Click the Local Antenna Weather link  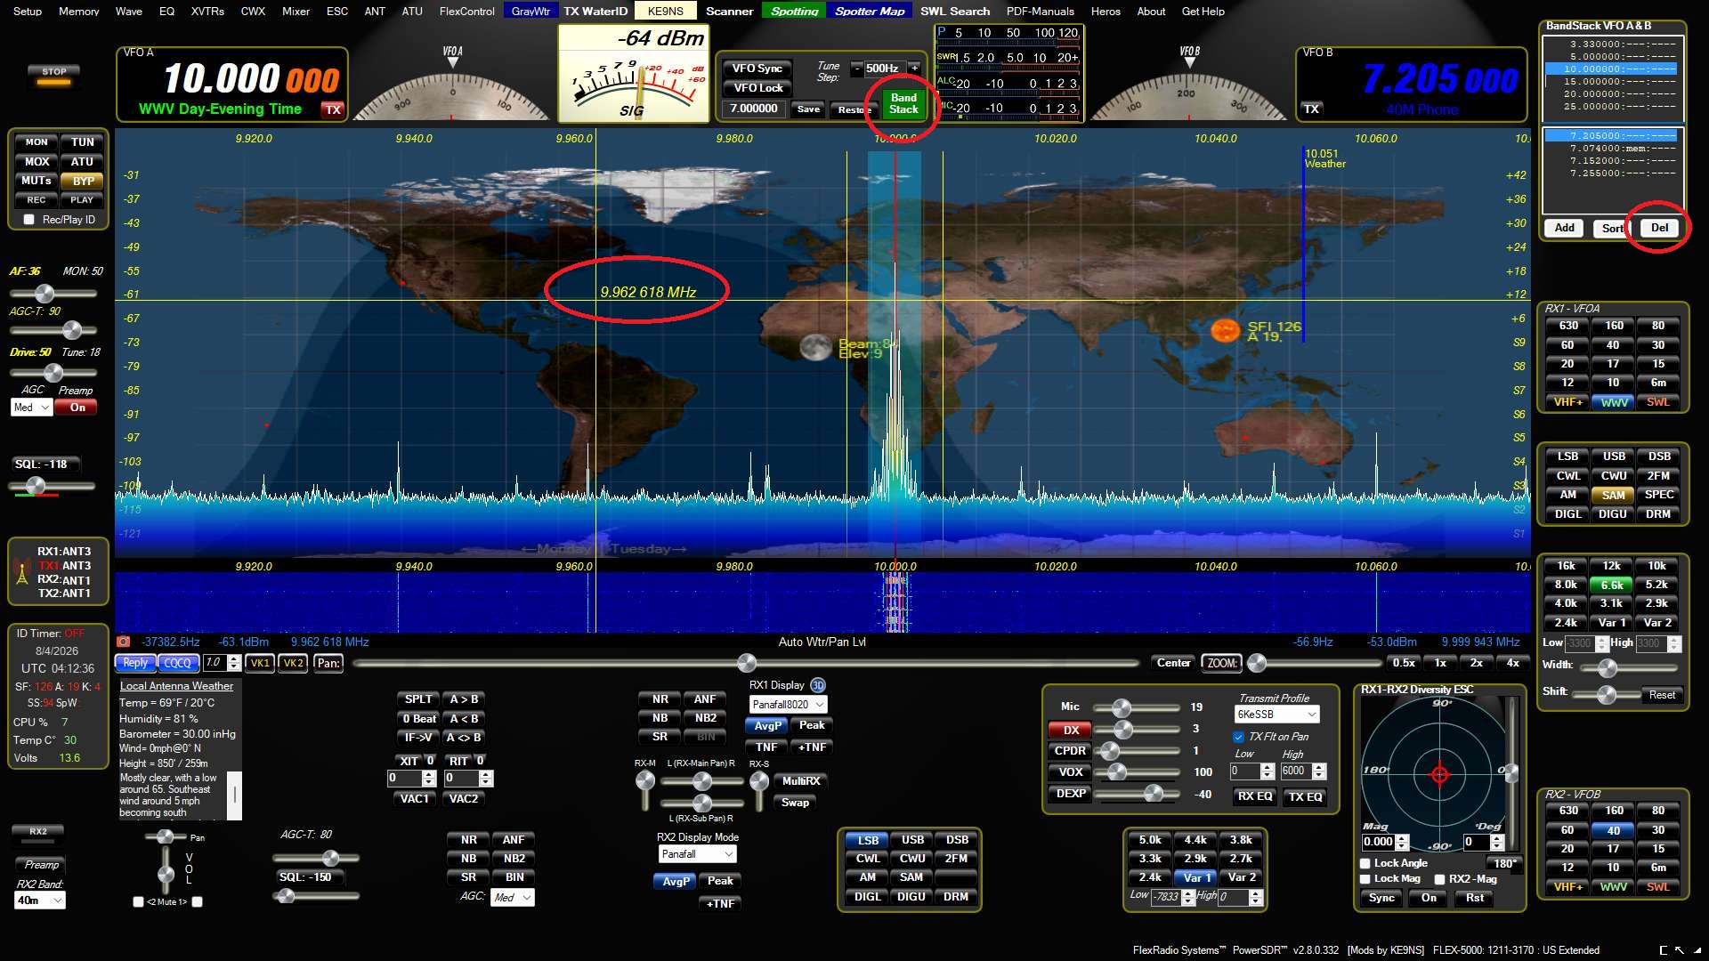[x=176, y=686]
